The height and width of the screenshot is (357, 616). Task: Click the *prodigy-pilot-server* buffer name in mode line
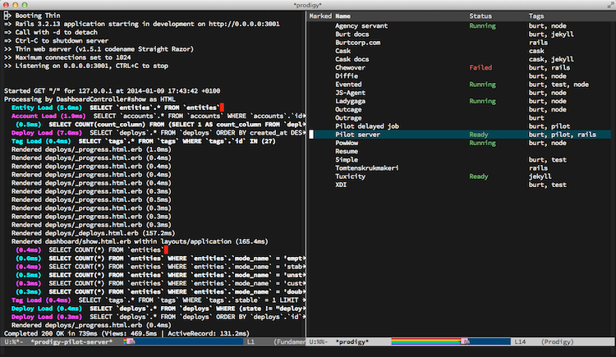point(73,341)
